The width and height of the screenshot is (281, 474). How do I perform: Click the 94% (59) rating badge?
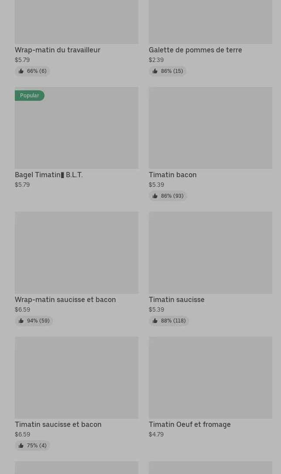click(34, 321)
